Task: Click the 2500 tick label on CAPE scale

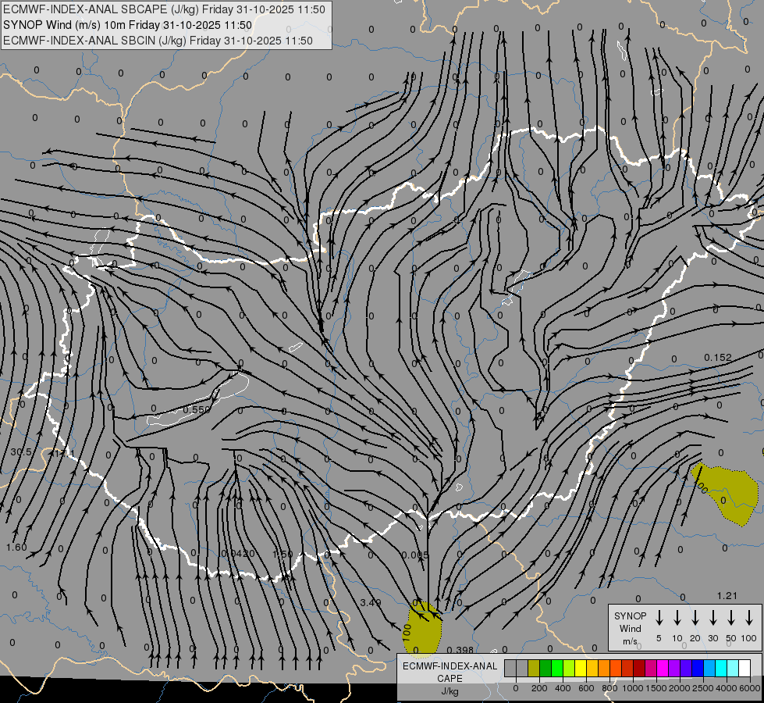Action: 702,688
